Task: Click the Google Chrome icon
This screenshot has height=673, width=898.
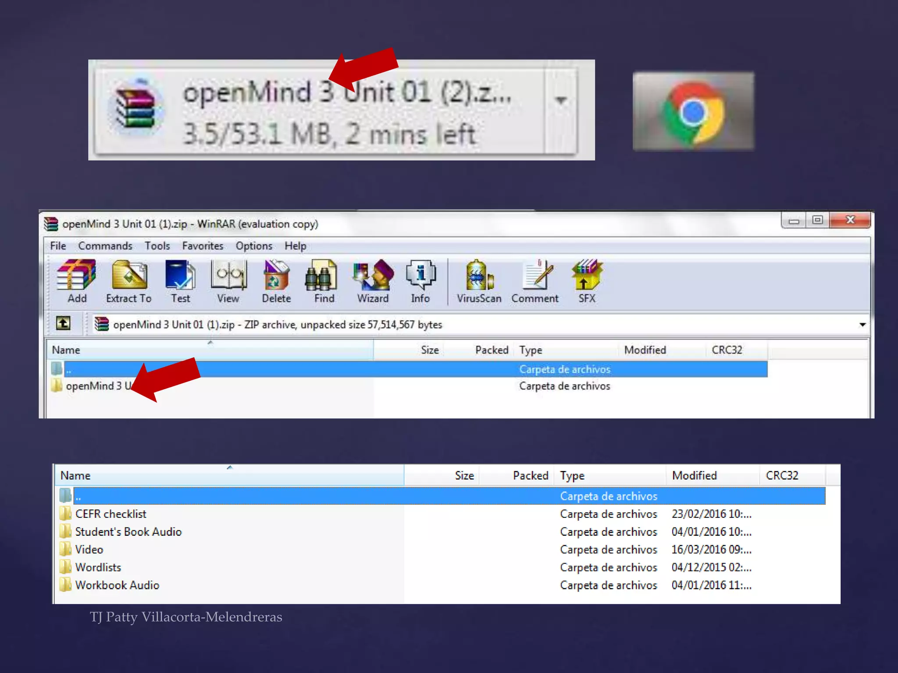Action: pos(693,112)
